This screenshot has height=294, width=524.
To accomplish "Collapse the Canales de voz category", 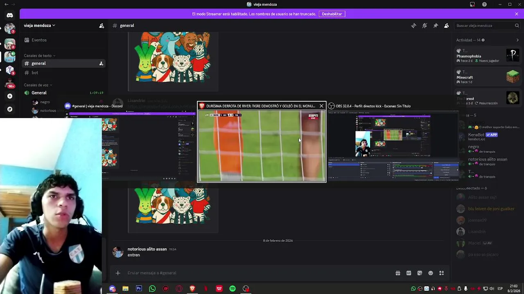I will click(x=38, y=85).
